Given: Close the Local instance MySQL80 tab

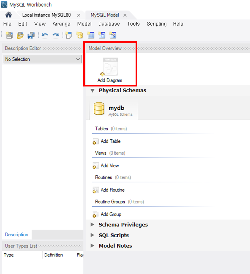Looking at the screenshot, I should pos(79,15).
